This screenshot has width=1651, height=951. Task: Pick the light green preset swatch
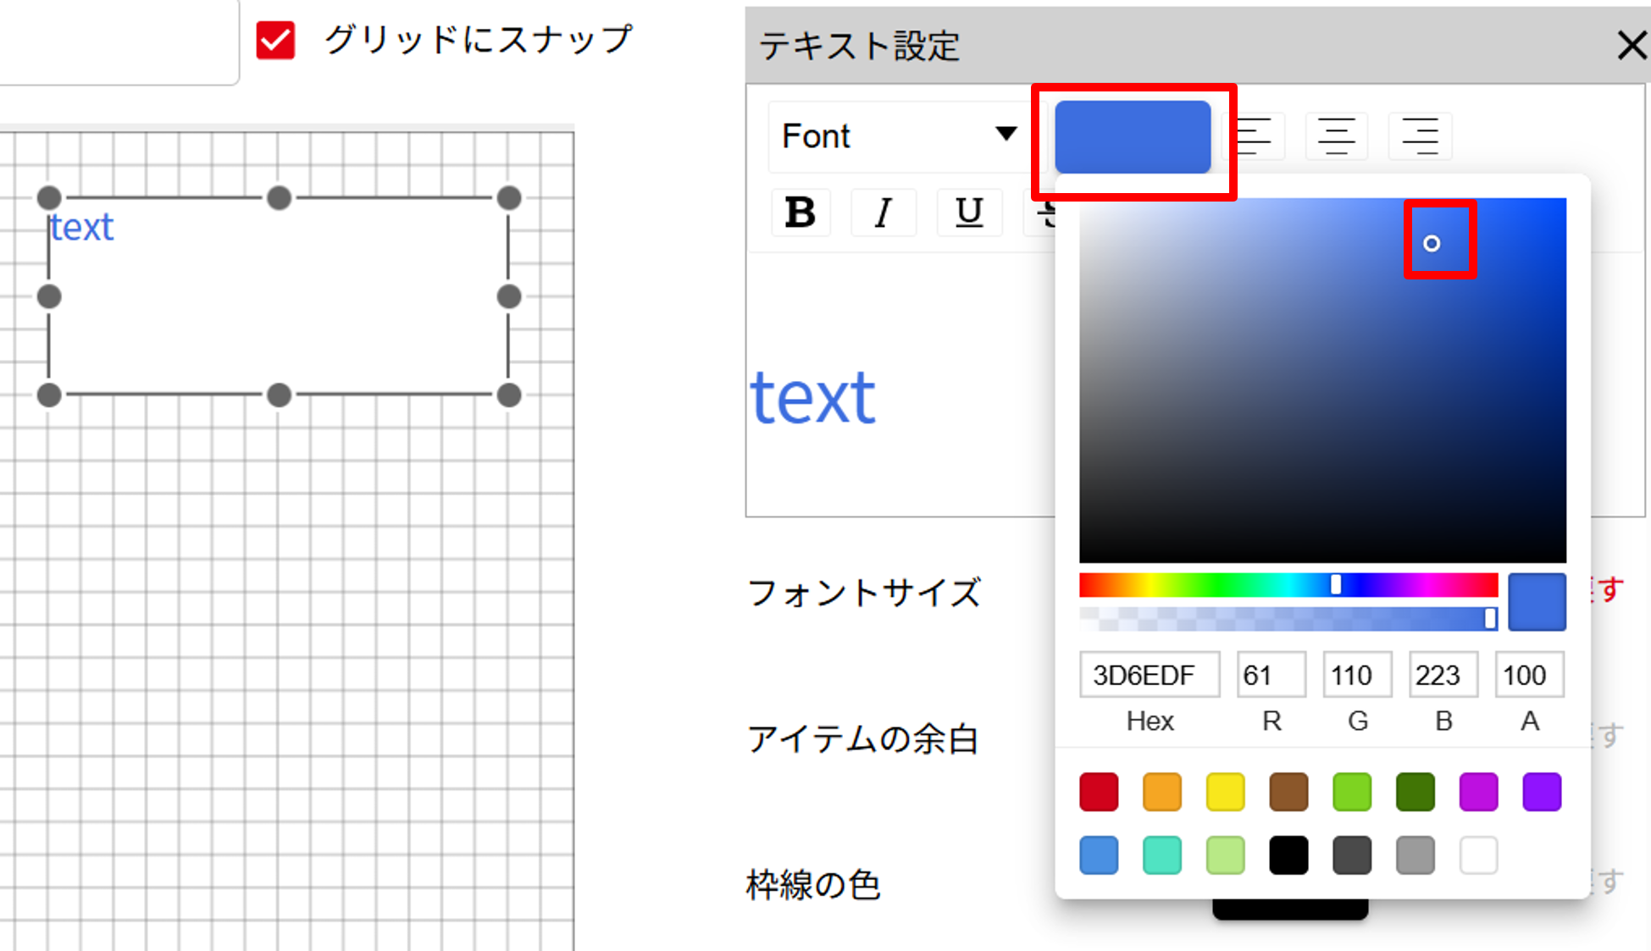pyautogui.click(x=1352, y=792)
